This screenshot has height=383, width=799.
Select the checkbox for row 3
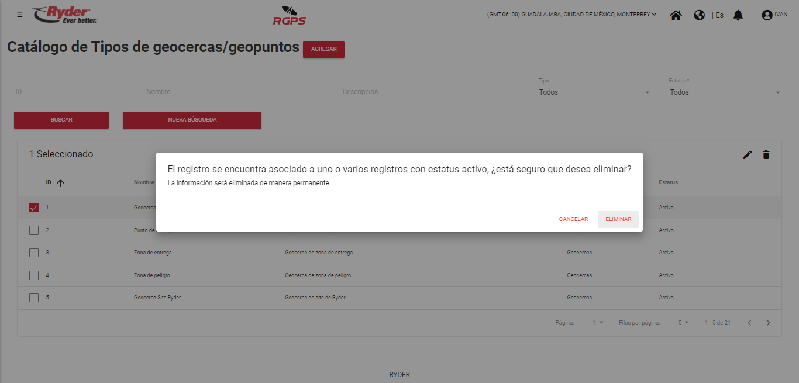[34, 253]
